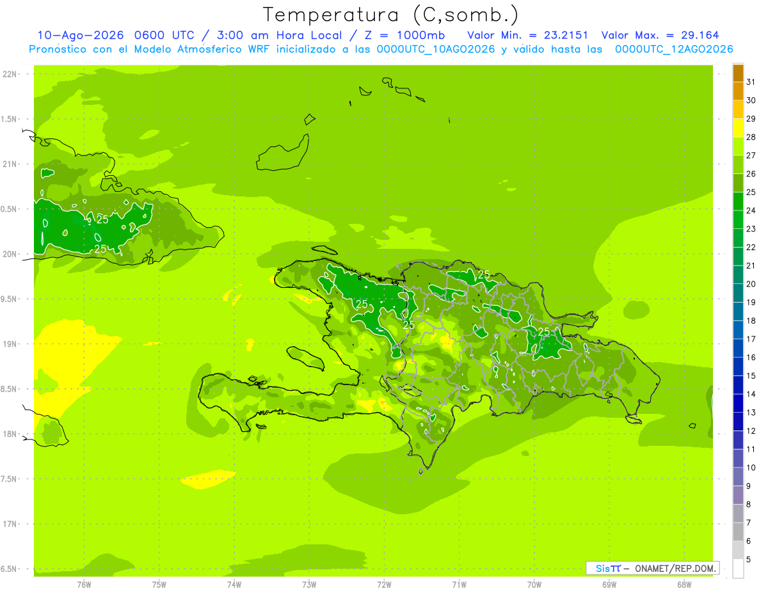This screenshot has height=593, width=768.
Task: Click the longitude label '68W'
Action: pos(684,585)
